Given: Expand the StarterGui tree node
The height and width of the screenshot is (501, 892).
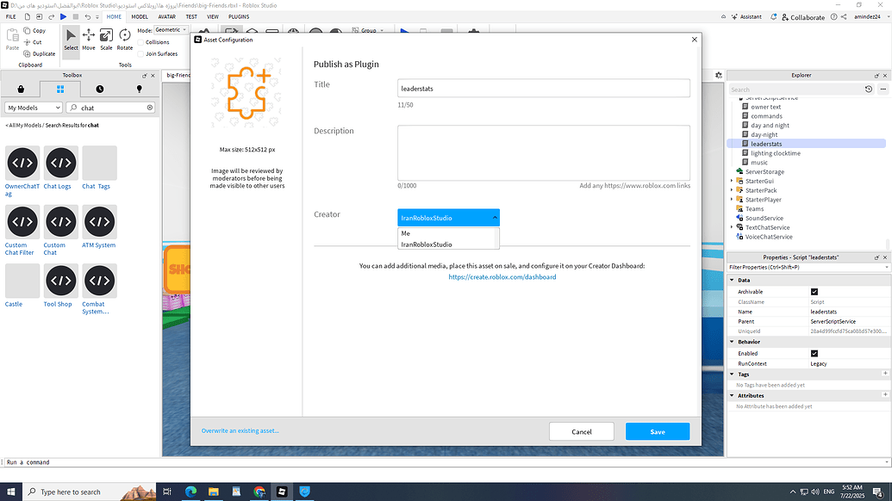Looking at the screenshot, I should coord(732,181).
